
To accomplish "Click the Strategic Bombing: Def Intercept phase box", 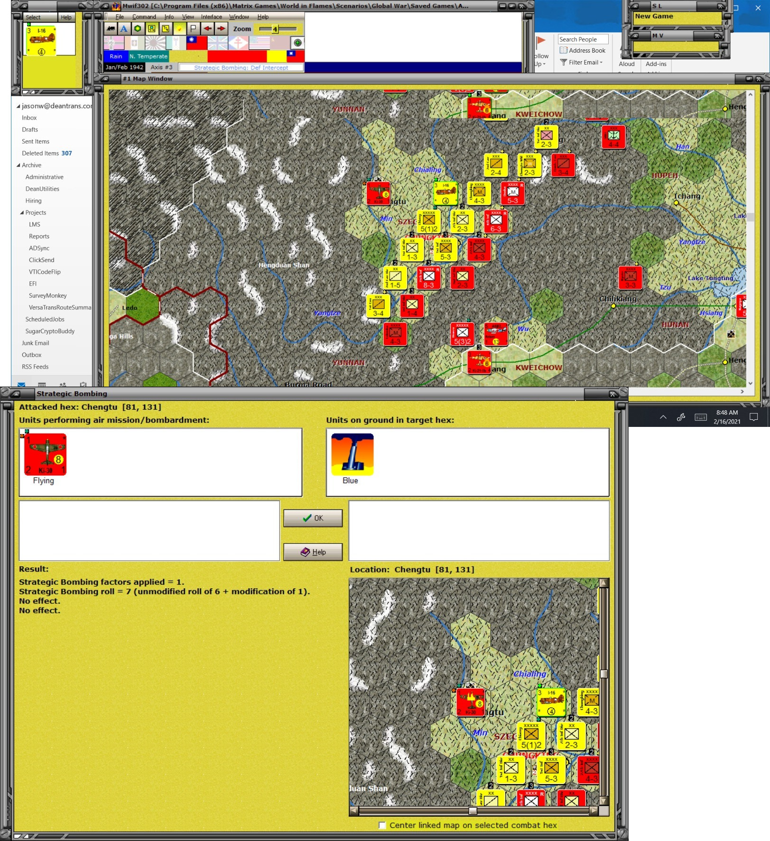I will pos(241,67).
